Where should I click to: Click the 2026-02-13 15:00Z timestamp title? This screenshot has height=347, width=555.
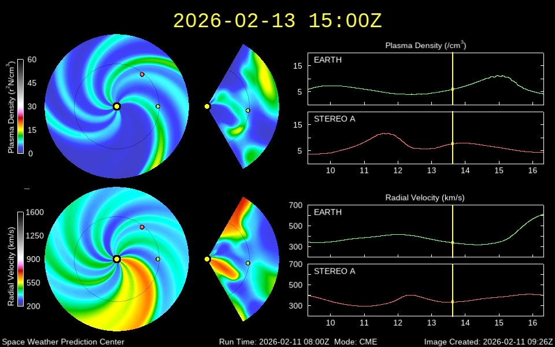(x=277, y=21)
